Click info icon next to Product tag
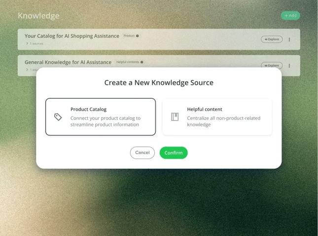The height and width of the screenshot is (236, 318). tap(137, 36)
